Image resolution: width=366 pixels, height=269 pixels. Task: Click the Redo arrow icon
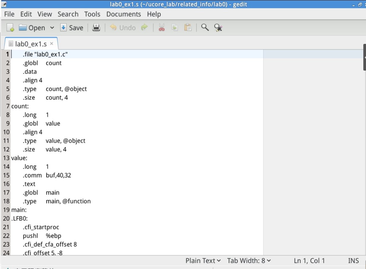tap(144, 28)
